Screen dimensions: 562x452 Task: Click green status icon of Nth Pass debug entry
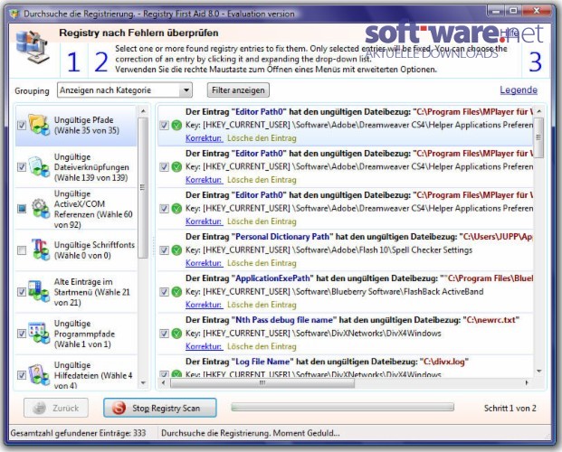tap(176, 334)
